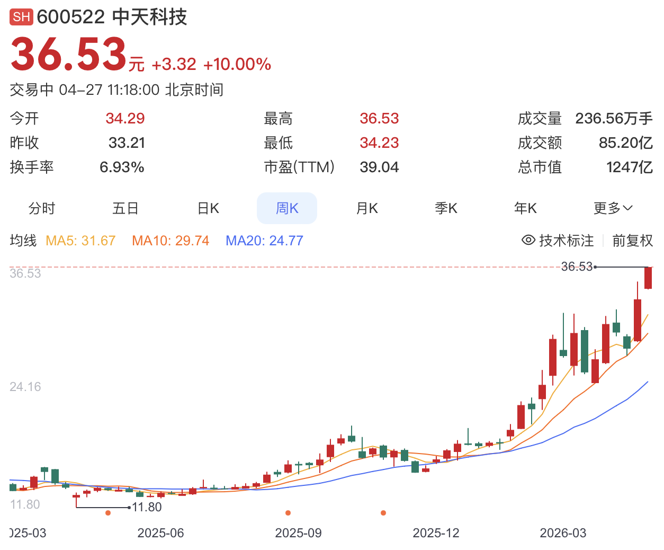Select the 五日 chart tab
664x550 pixels.
[125, 208]
